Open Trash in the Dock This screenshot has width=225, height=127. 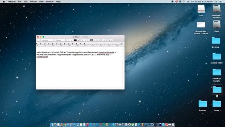click(x=173, y=125)
